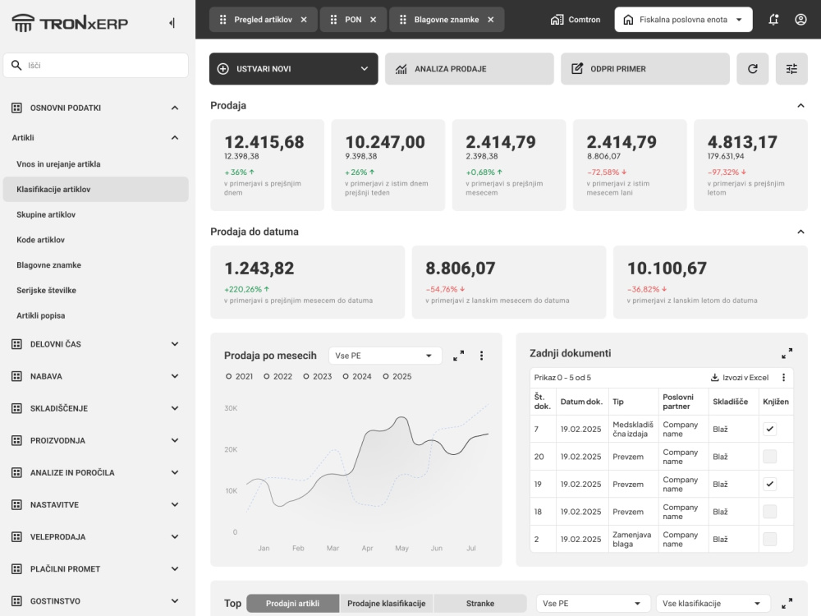Screen dimensions: 821x616
Task: Click the PROIZVODNJA grid icon
Action: tap(16, 440)
